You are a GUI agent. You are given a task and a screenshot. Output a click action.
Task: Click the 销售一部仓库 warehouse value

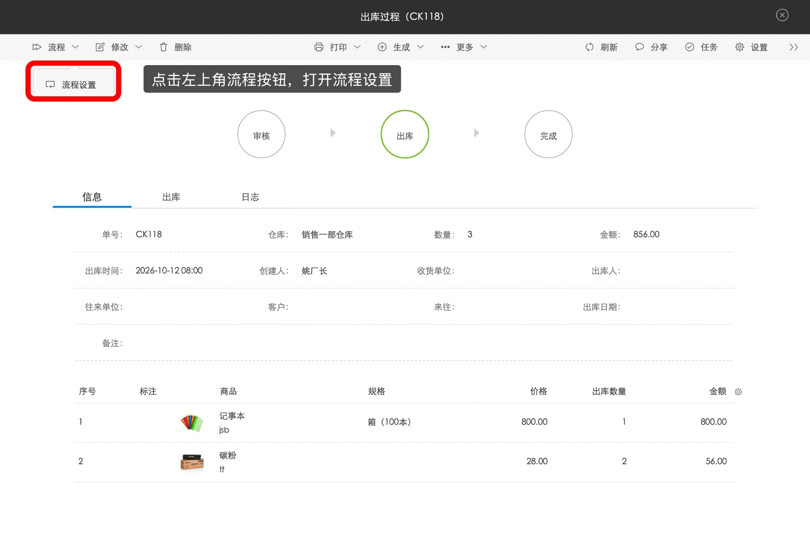point(327,235)
